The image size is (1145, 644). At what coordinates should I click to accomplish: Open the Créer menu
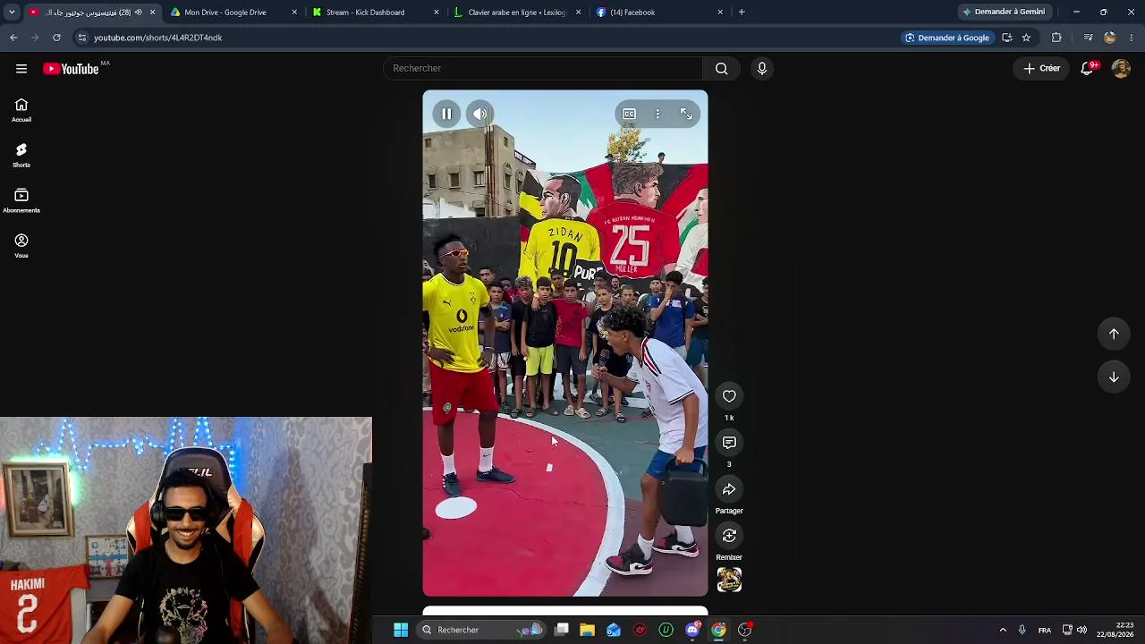pyautogui.click(x=1042, y=68)
